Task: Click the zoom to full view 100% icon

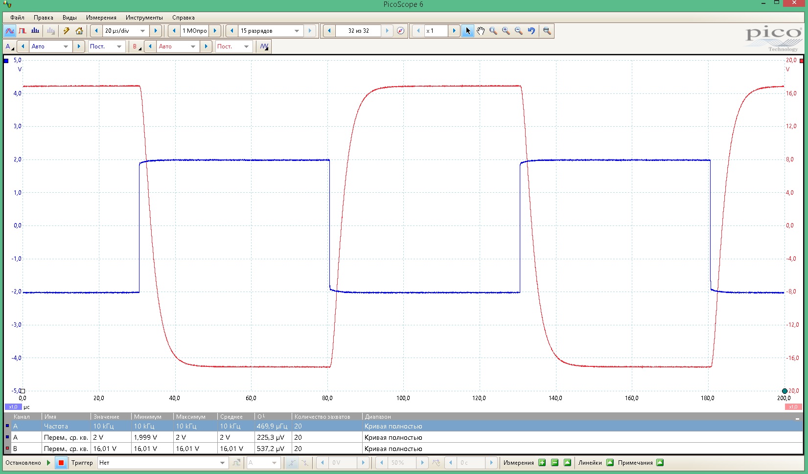Action: tap(547, 31)
